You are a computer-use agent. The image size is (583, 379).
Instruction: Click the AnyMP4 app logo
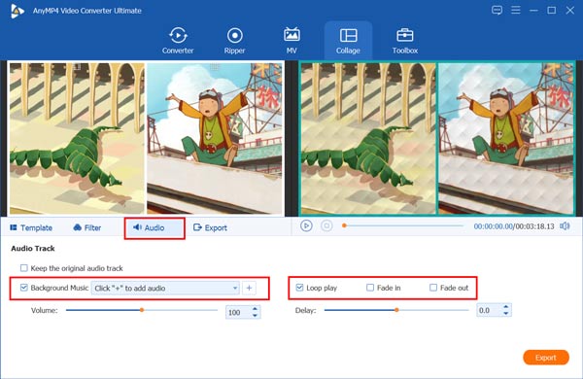click(x=17, y=11)
